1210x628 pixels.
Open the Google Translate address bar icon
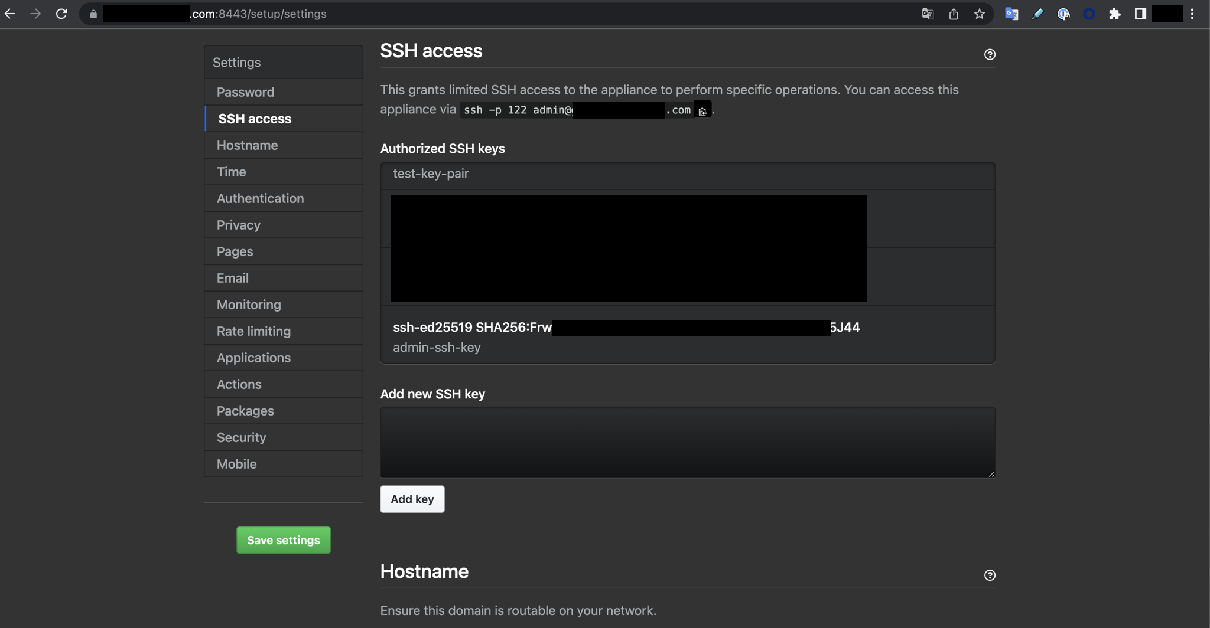click(x=927, y=14)
